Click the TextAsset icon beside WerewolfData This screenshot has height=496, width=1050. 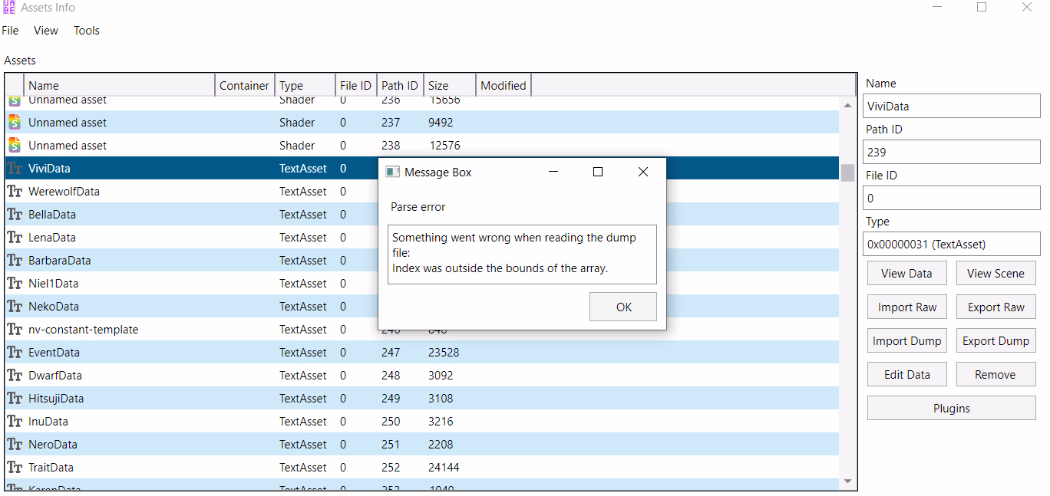(15, 192)
